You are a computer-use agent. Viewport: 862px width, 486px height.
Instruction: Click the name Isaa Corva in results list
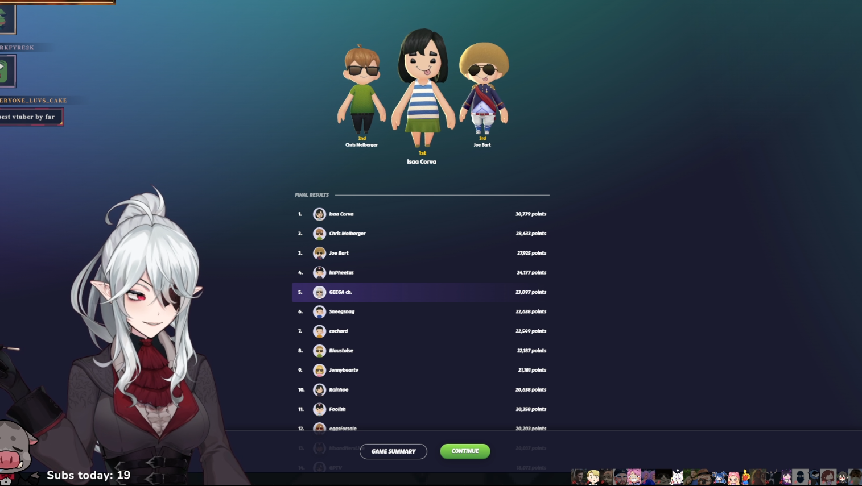pos(341,214)
